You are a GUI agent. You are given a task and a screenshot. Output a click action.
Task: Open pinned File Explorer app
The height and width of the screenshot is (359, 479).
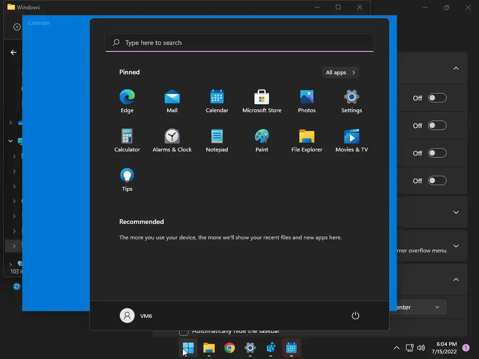307,141
